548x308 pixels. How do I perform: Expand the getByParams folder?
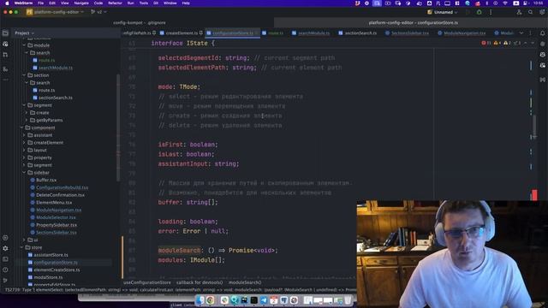(27, 120)
